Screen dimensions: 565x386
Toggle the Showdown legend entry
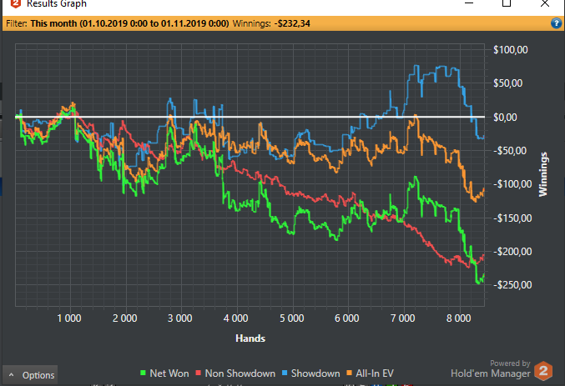(x=310, y=373)
